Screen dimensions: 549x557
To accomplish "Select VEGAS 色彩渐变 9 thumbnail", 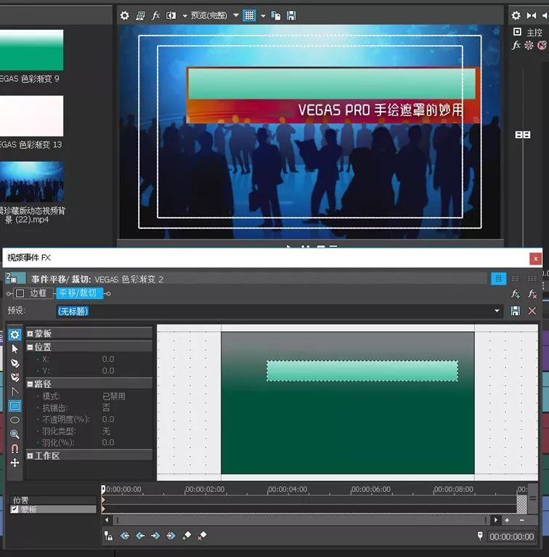I will pyautogui.click(x=32, y=50).
